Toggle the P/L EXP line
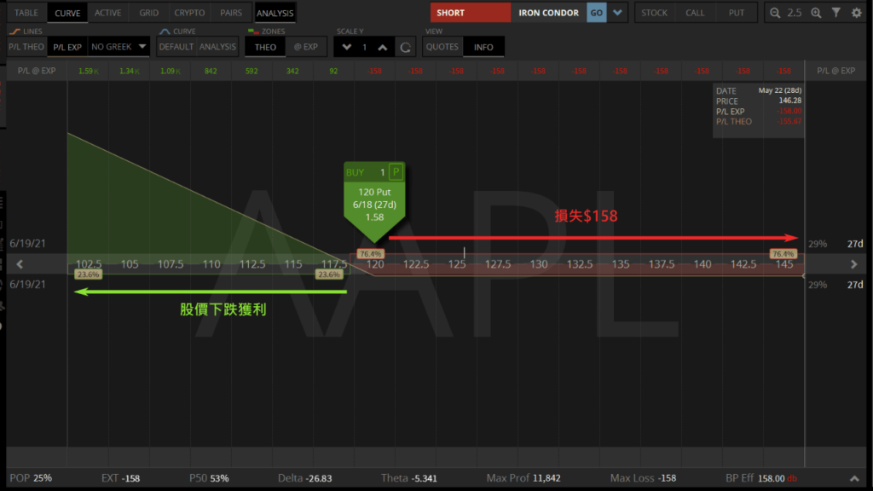The height and width of the screenshot is (491, 873). point(66,47)
